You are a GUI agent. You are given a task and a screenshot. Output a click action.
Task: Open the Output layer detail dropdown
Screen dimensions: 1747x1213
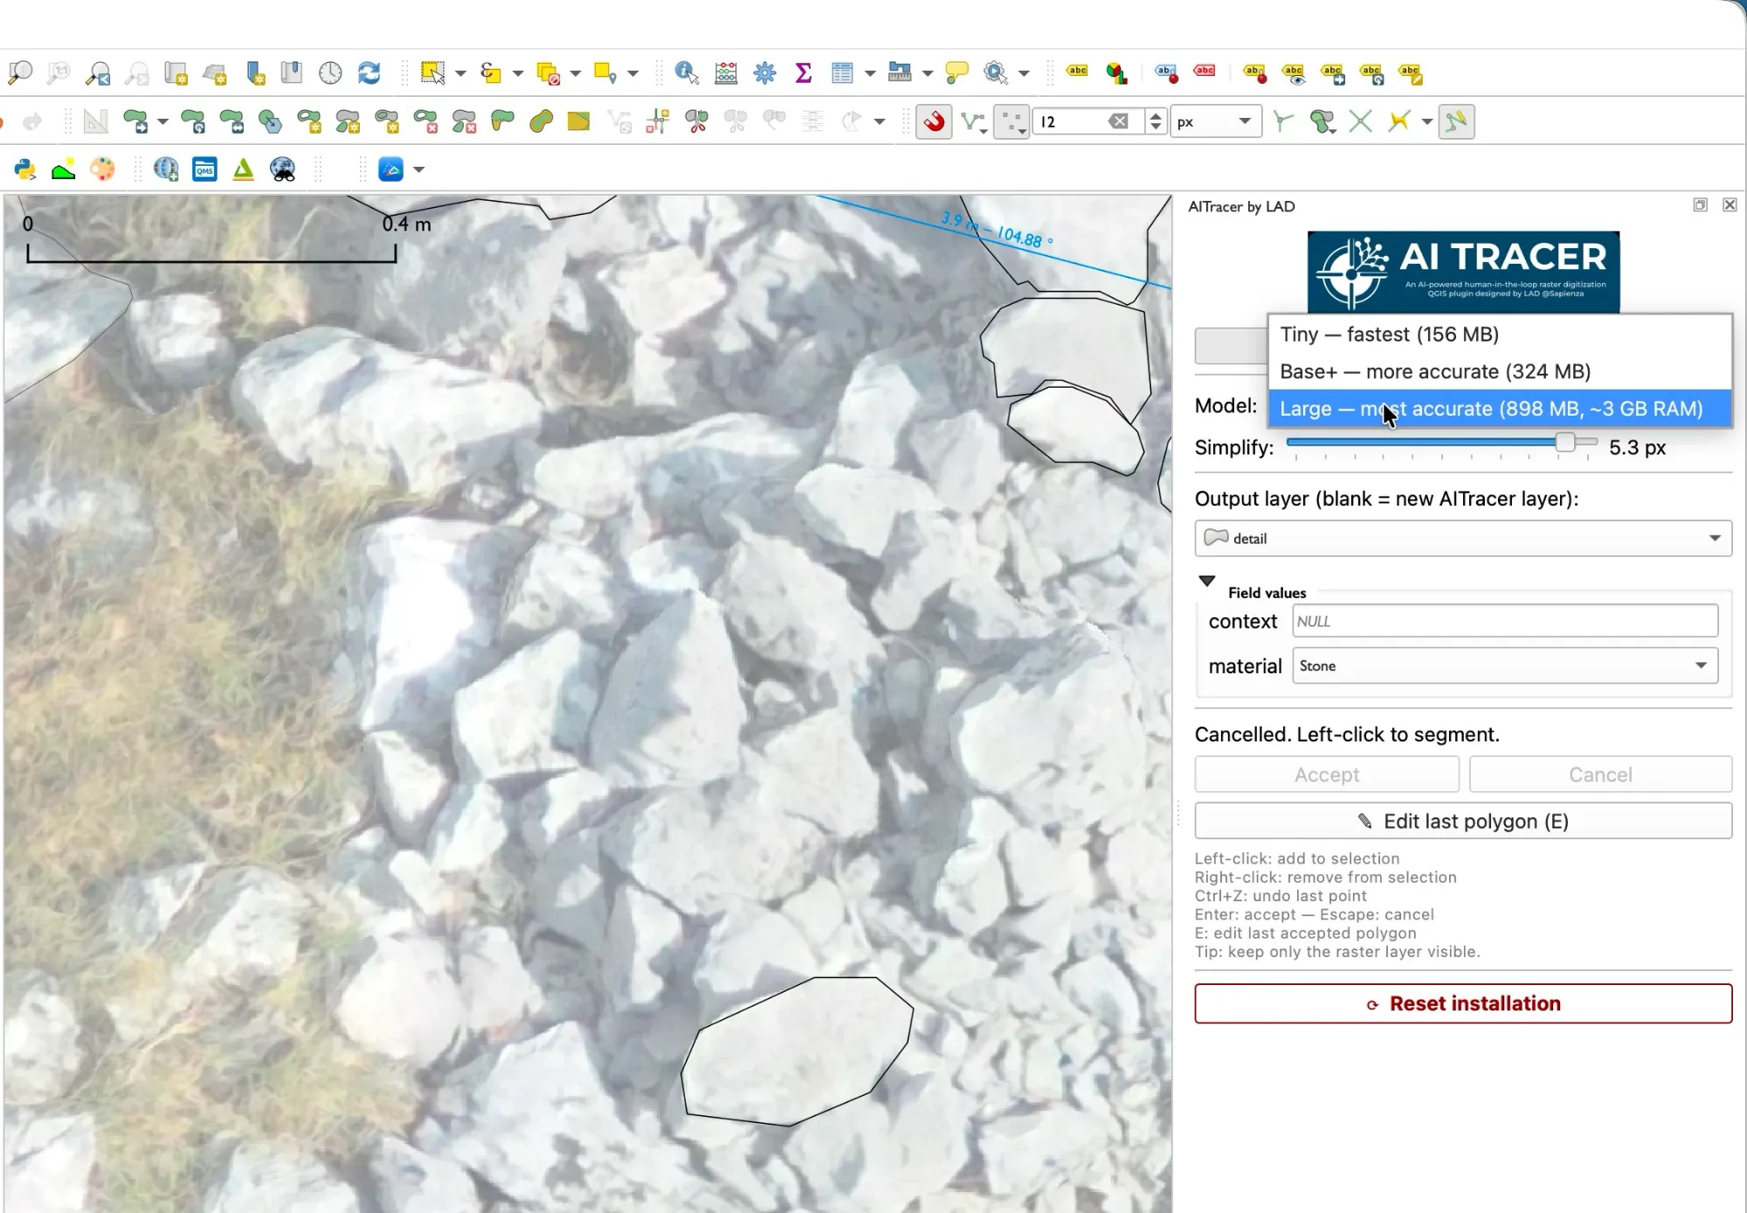(1463, 538)
